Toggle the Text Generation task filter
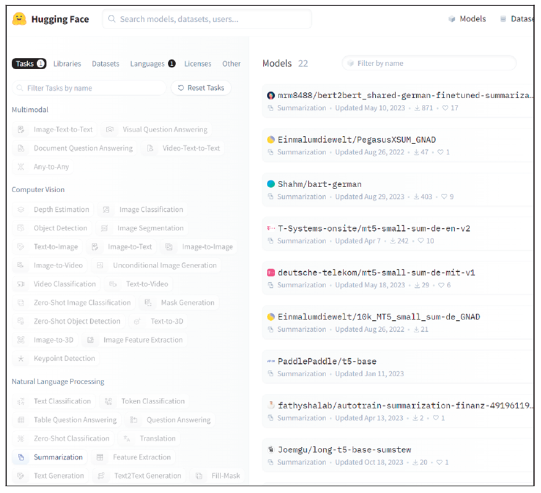Screen dimensions: 541x493 pos(51,476)
